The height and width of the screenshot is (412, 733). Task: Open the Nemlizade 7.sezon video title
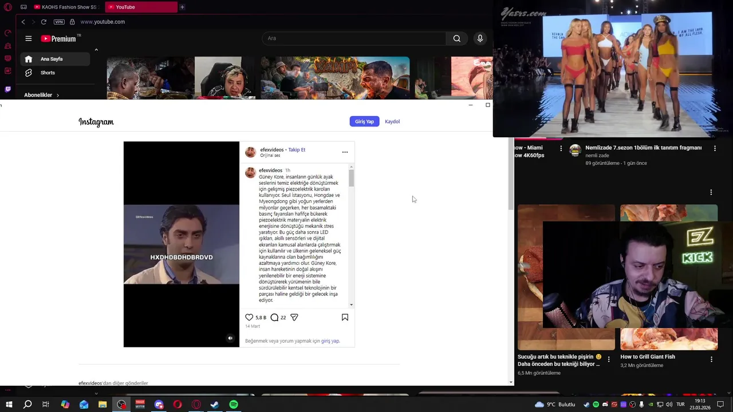tap(643, 148)
